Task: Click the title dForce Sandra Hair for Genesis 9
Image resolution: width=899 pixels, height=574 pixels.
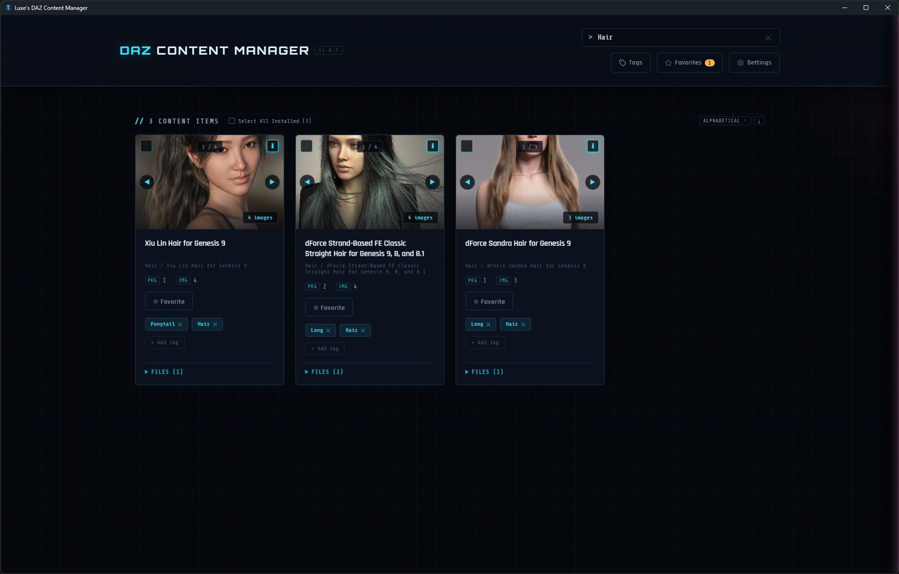Action: click(518, 243)
